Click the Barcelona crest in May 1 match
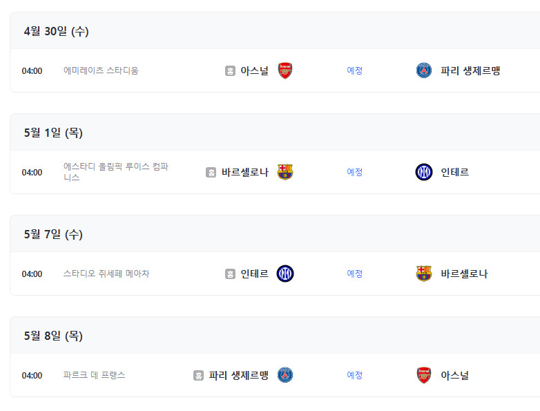540x411 pixels. pos(285,172)
